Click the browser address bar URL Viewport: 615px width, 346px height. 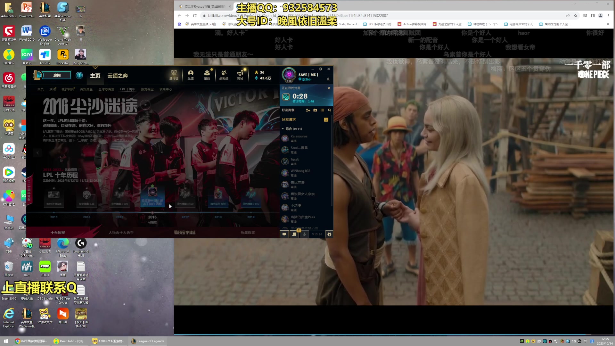click(x=298, y=15)
